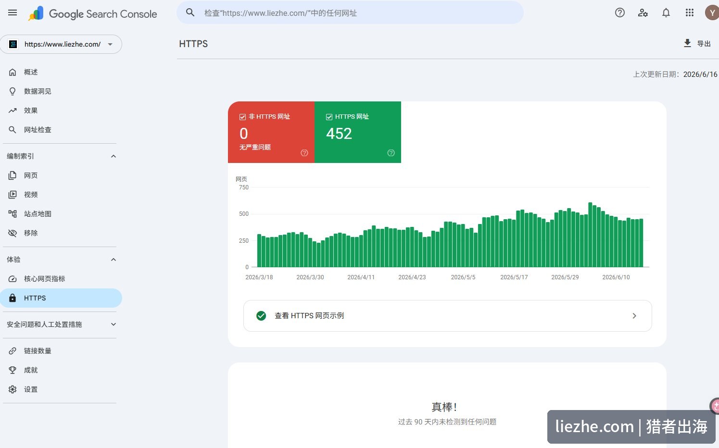This screenshot has width=719, height=448.
Task: Click the 网址检查 magnifier icon
Action: pyautogui.click(x=13, y=130)
